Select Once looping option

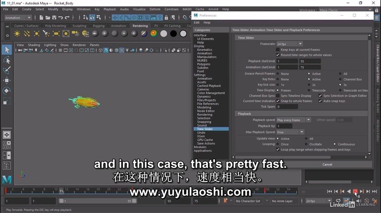(278, 144)
